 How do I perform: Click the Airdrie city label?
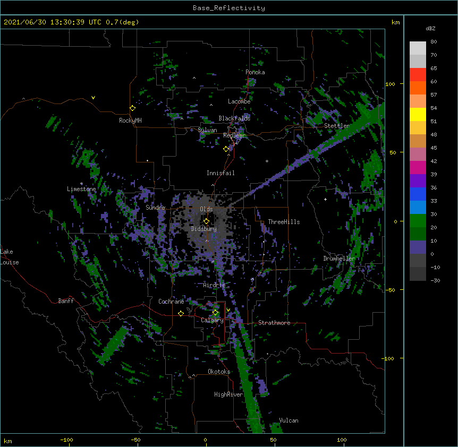(215, 286)
